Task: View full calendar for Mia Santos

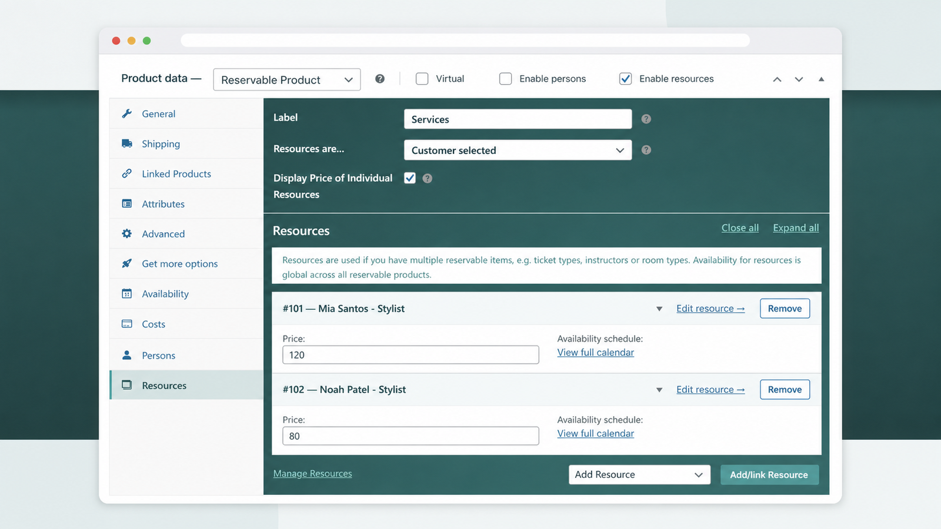Action: [x=595, y=353]
